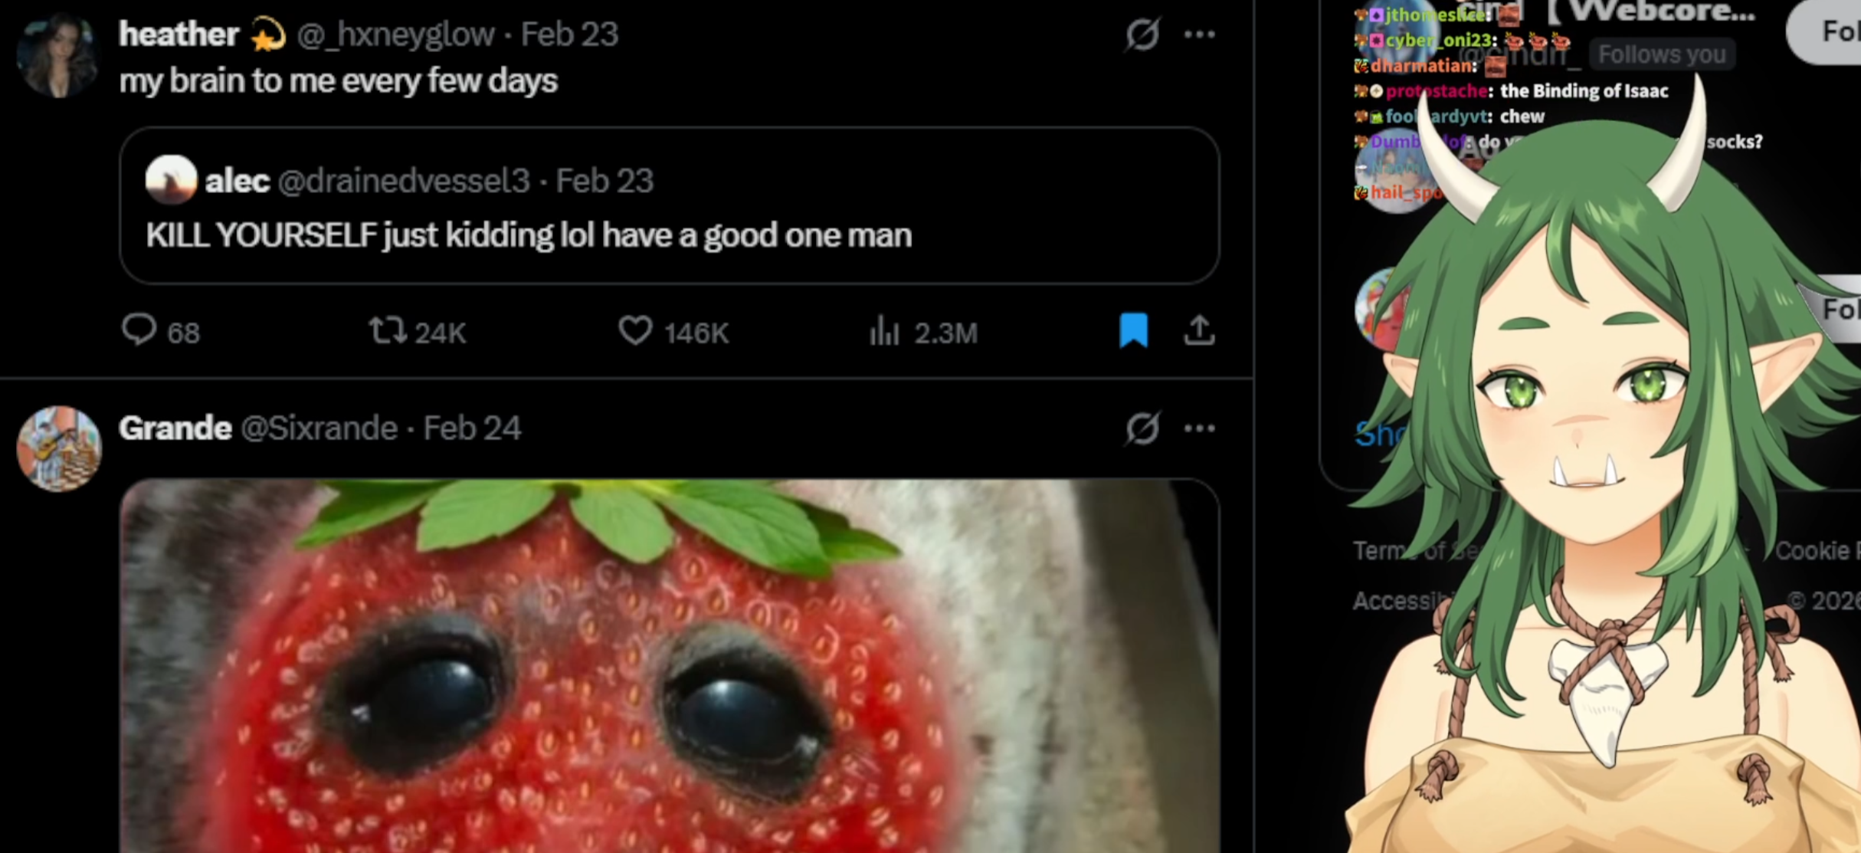Image resolution: width=1861 pixels, height=853 pixels.
Task: Retweet heather's tweet with 24K reposts
Action: click(x=417, y=332)
